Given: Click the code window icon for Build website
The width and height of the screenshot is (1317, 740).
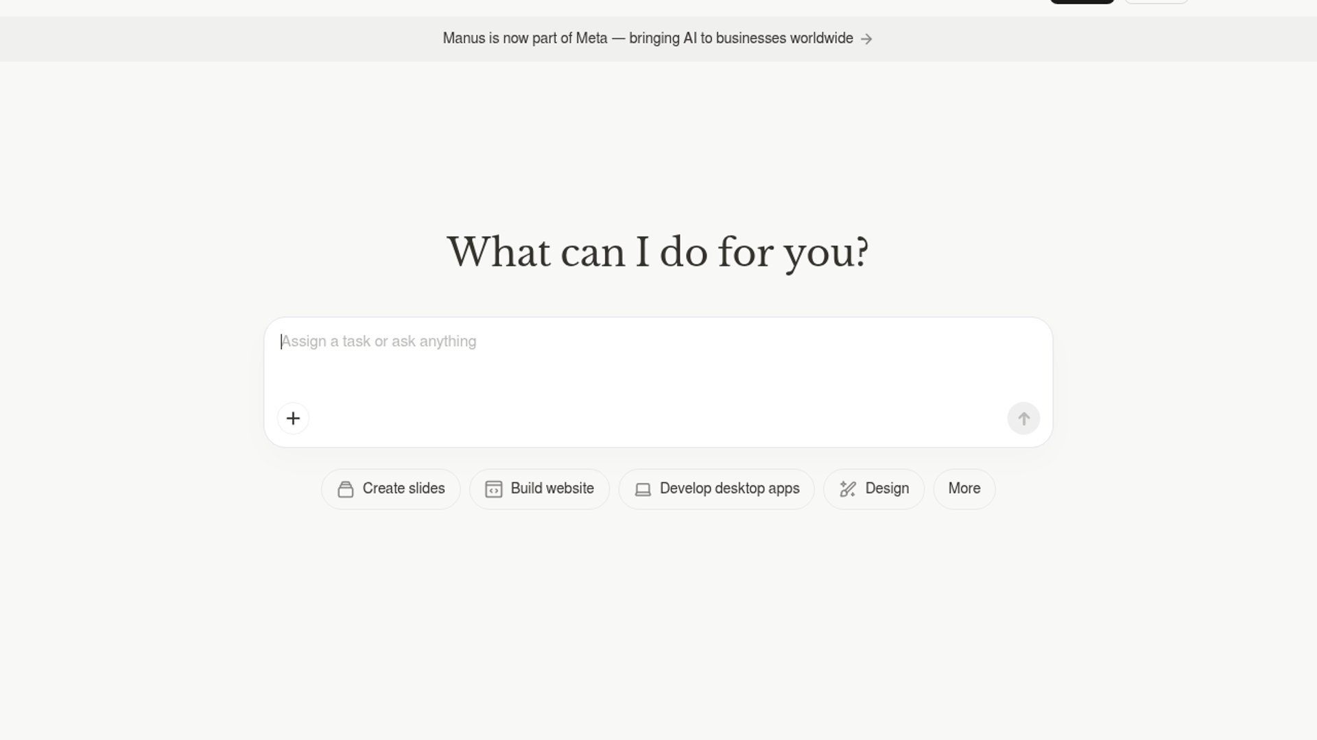Looking at the screenshot, I should 494,489.
